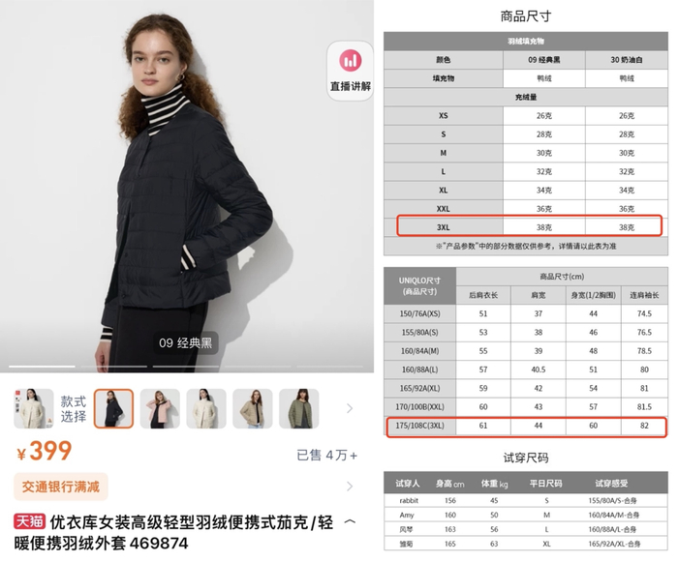This screenshot has width=678, height=562.
Task: Open 交通银行满减 promotion details arrow
Action: [x=350, y=487]
